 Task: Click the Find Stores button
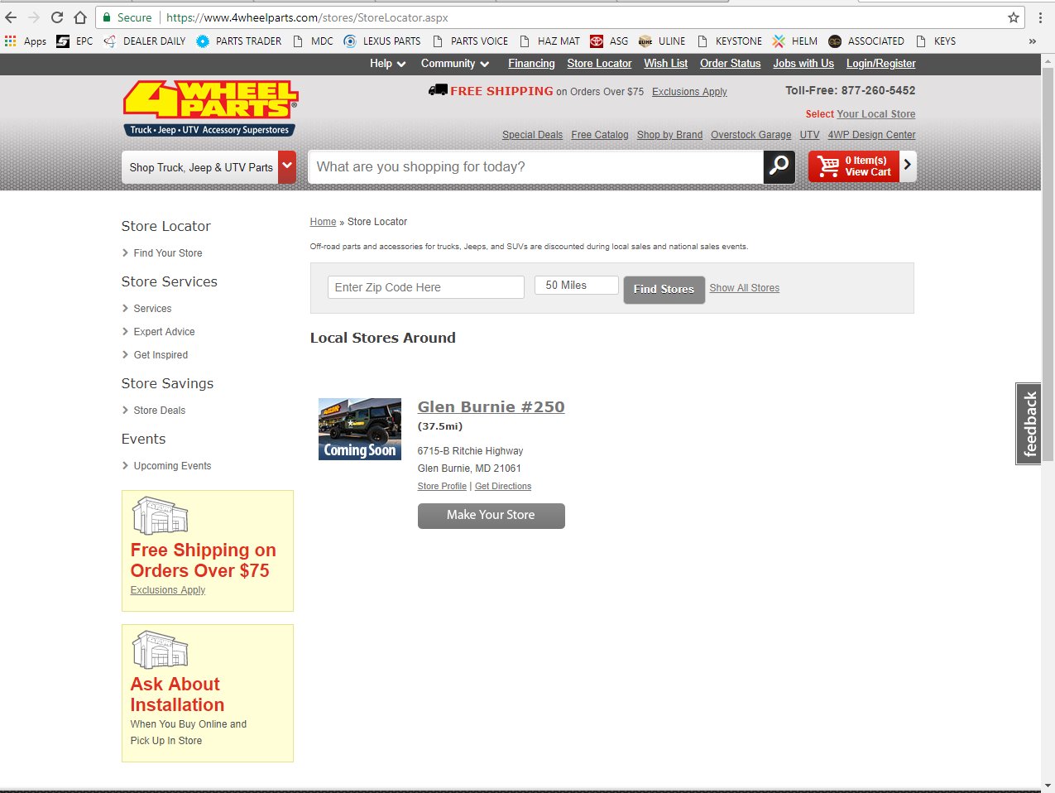click(x=664, y=290)
